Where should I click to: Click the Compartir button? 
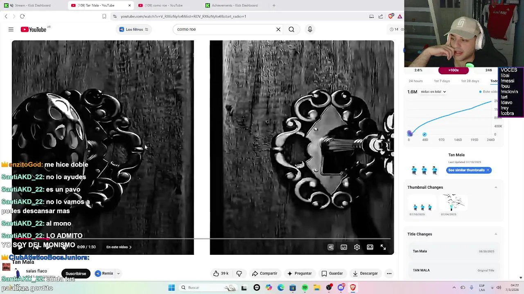(x=264, y=274)
